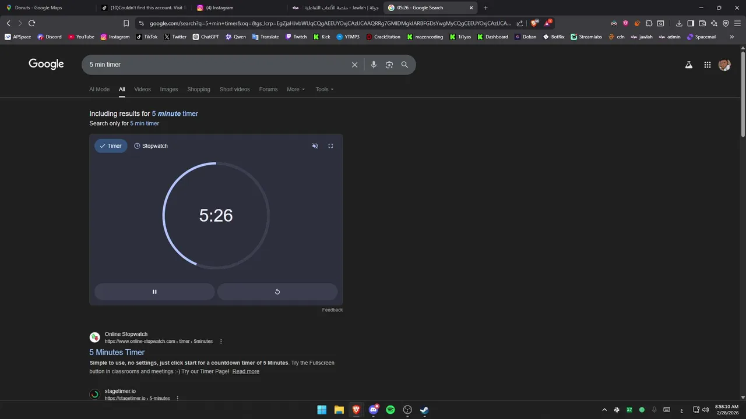Open Brave Shields lion icon

[534, 23]
